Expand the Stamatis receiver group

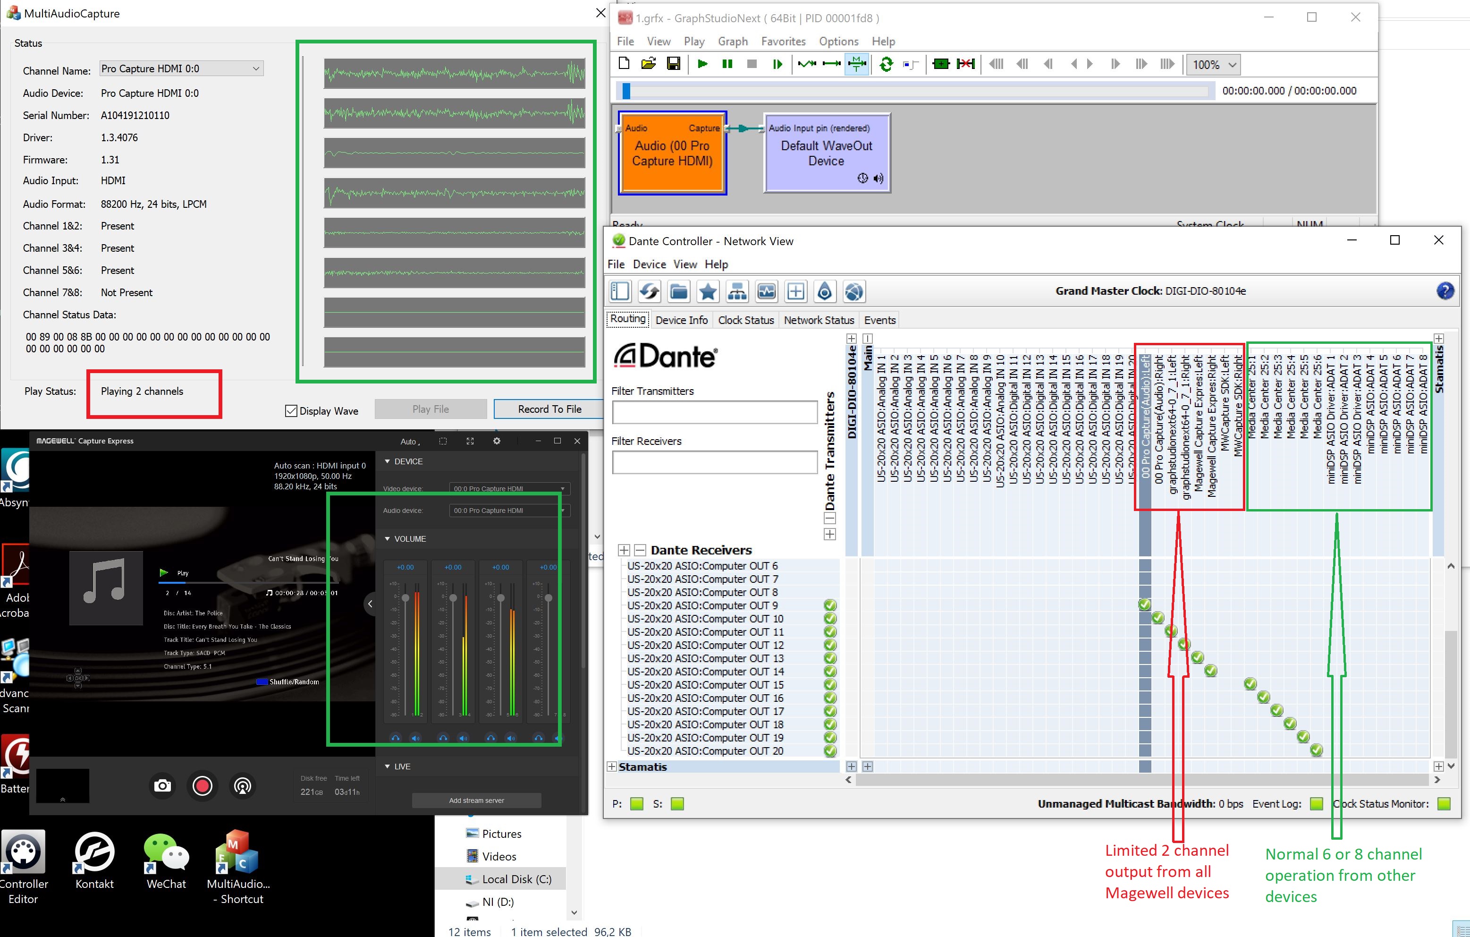[612, 767]
